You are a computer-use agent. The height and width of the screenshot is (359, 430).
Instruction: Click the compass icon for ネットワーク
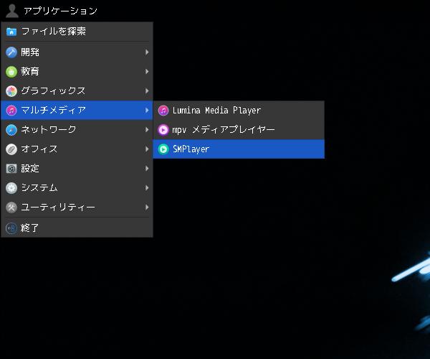pos(11,130)
